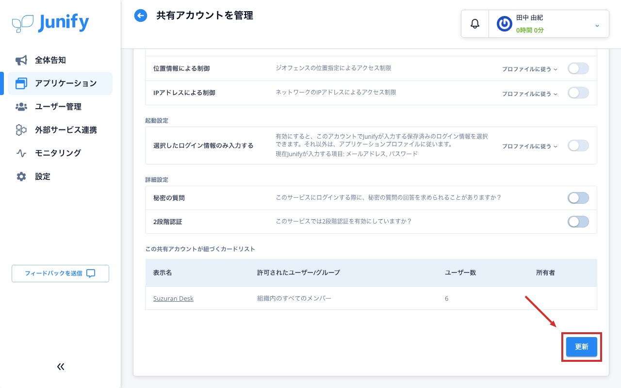This screenshot has height=388, width=621.
Task: Click the 設定 gear icon
Action: (21, 177)
